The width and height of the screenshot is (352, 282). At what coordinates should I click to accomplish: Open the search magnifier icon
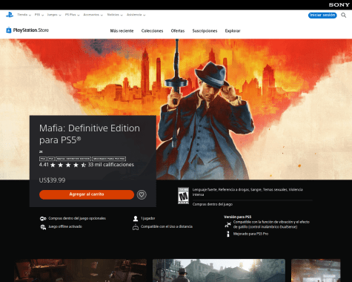344,16
